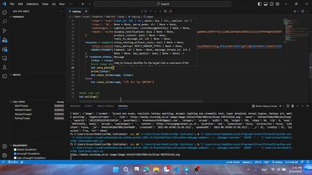The image size is (312, 175).
Task: Click errors and warnings count in status bar
Action: (13, 162)
